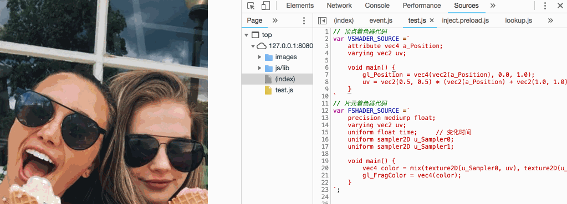Show more navigator tabs next to Page
The image size is (567, 204).
point(275,20)
